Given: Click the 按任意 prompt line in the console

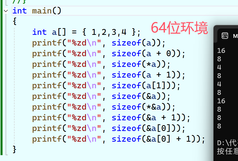Looking at the screenshot, I should (227, 151).
